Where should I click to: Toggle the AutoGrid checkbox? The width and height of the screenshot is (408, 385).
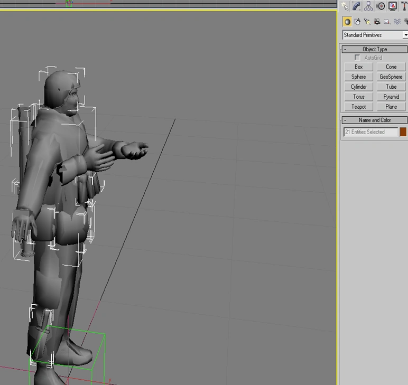pyautogui.click(x=358, y=58)
